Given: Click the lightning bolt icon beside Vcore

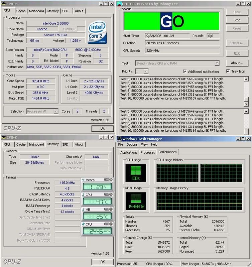Looking at the screenshot, I should point(84,180).
